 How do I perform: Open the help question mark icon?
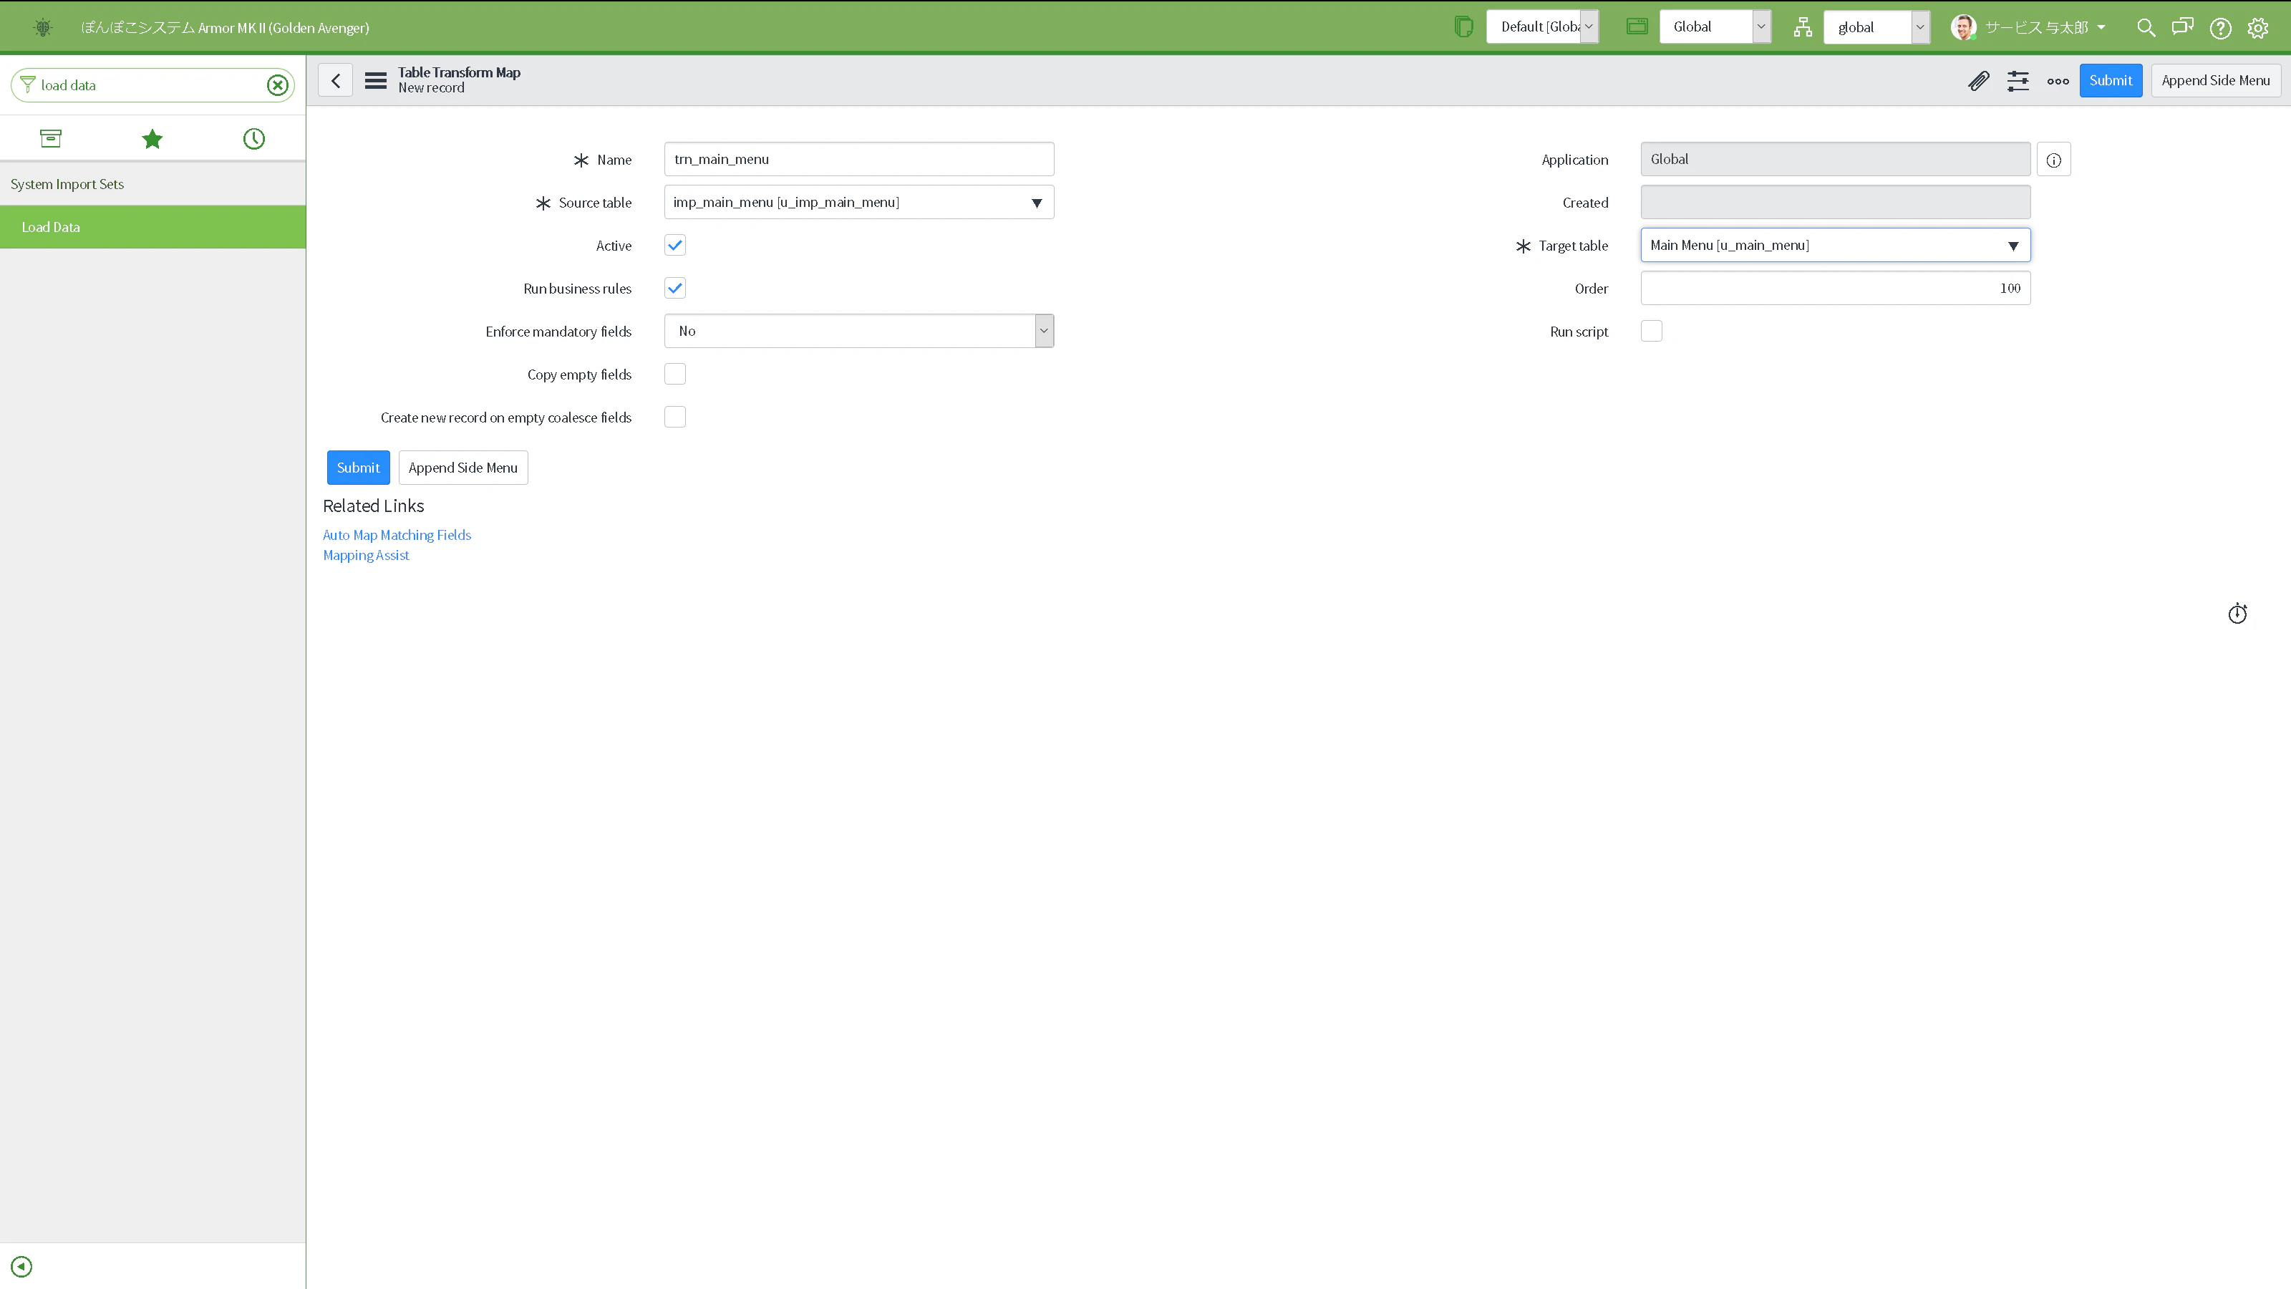tap(2221, 28)
